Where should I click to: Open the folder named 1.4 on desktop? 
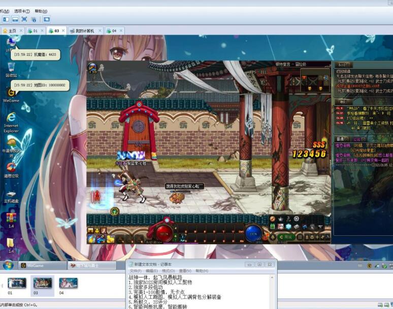coord(11,245)
